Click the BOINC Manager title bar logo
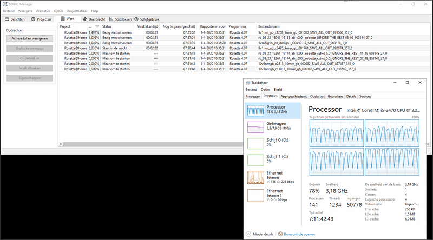 pos(5,4)
